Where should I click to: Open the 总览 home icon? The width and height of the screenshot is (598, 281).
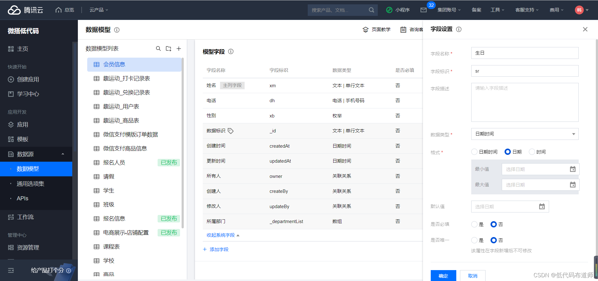pyautogui.click(x=58, y=10)
